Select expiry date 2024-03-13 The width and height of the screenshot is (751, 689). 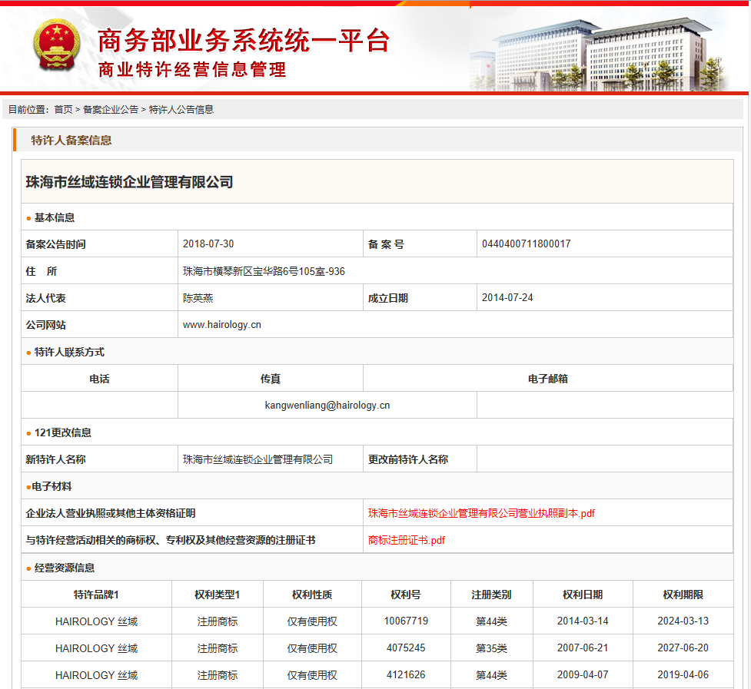pos(683,621)
